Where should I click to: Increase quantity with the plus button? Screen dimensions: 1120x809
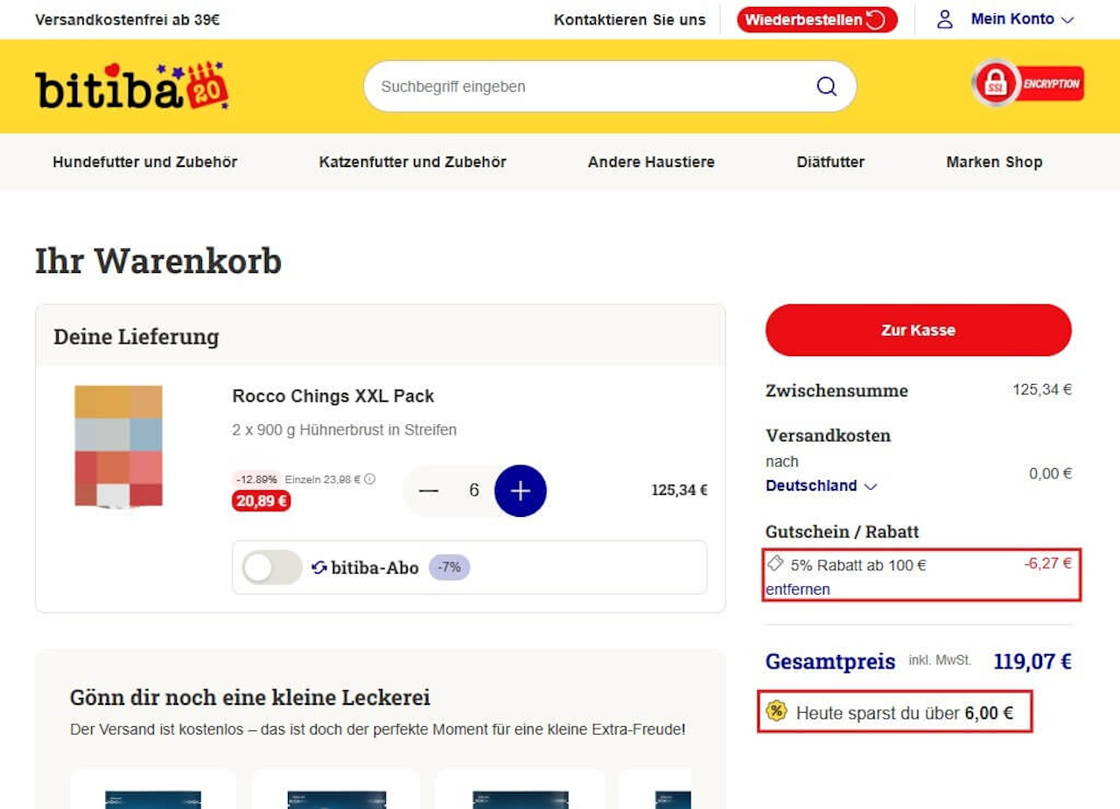pos(521,491)
